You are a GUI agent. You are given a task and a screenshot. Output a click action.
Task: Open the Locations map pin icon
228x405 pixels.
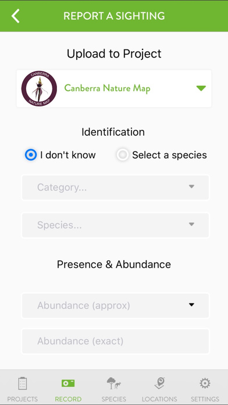(x=159, y=383)
